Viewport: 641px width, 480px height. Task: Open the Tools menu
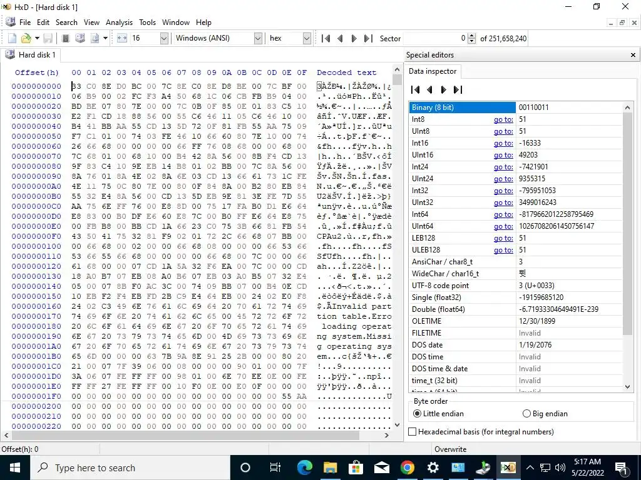[x=147, y=22]
